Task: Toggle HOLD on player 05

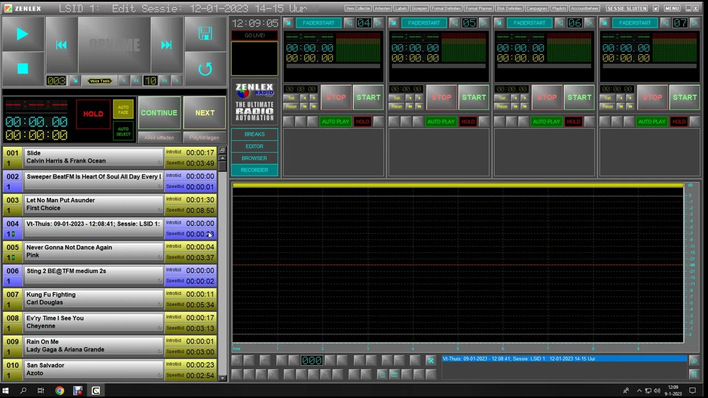Action: [468, 122]
